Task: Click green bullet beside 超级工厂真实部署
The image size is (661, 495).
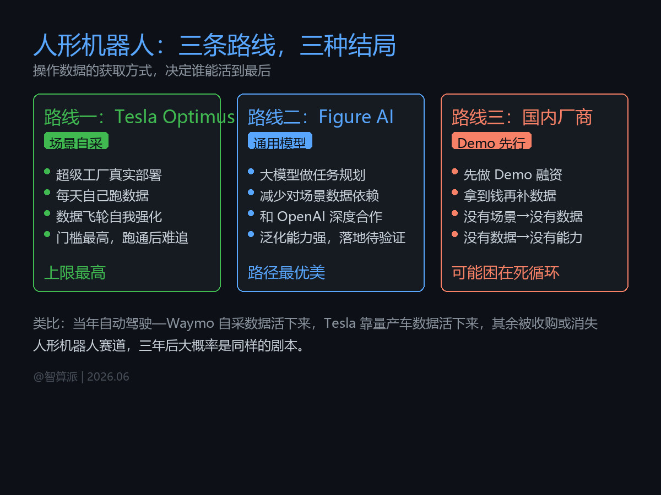Action: pos(47,172)
